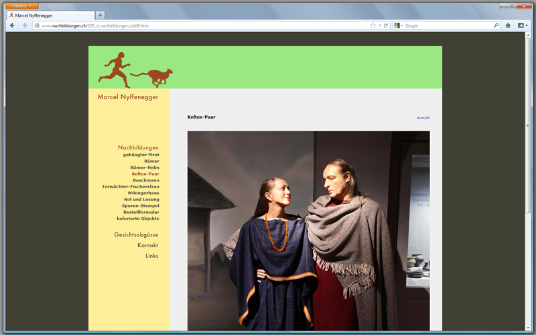Image resolution: width=536 pixels, height=335 pixels.
Task: Click the browser forward arrow button
Action: [25, 25]
